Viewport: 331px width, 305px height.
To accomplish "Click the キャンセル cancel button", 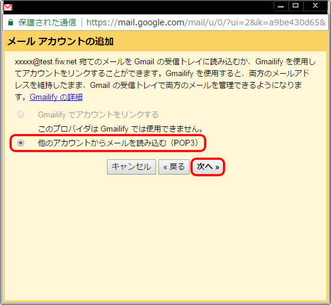I will pos(131,167).
